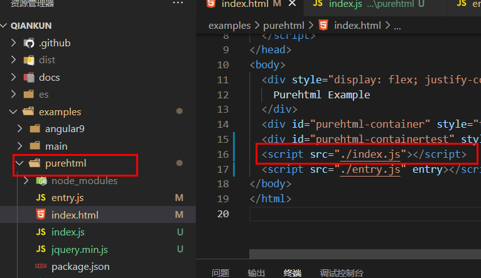Click the JS icon beside jquery.min.js
This screenshot has height=278, width=481.
(41, 249)
